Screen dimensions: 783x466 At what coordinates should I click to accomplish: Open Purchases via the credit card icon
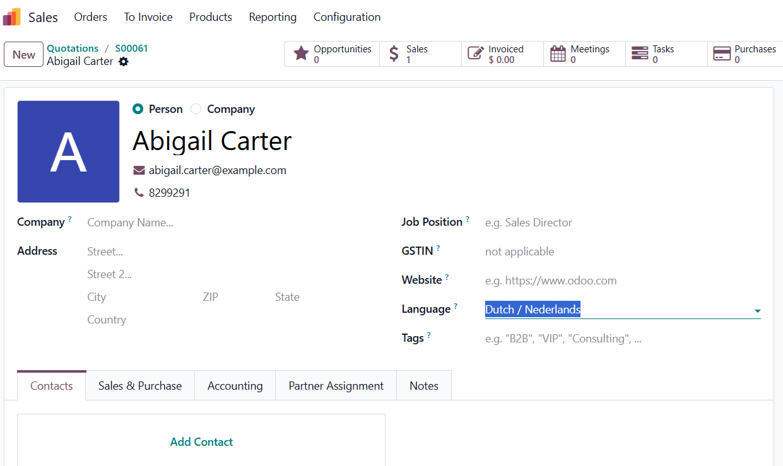tap(722, 54)
